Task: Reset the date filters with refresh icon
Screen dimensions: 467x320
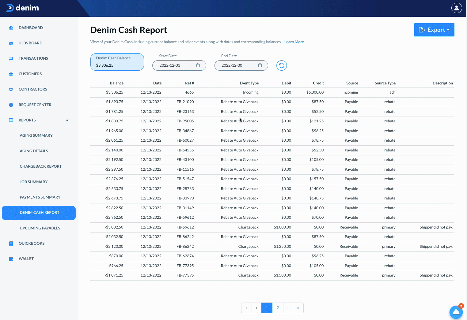Action: (x=282, y=65)
